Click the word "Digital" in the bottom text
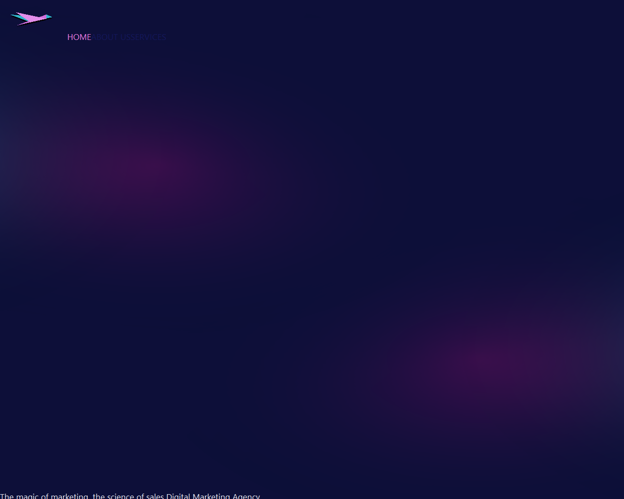624x499 pixels. (178, 496)
